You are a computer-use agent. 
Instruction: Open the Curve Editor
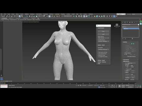87,16
